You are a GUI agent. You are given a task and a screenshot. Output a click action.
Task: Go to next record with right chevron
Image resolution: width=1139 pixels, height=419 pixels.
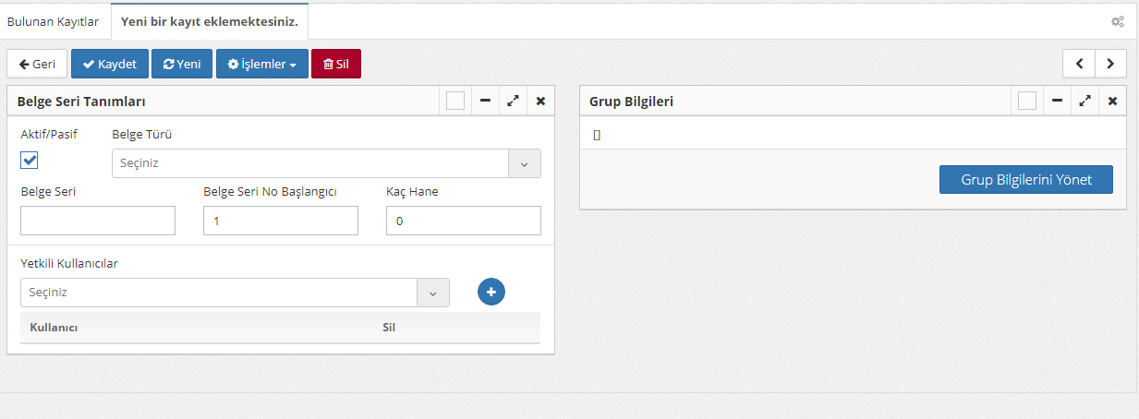point(1110,64)
